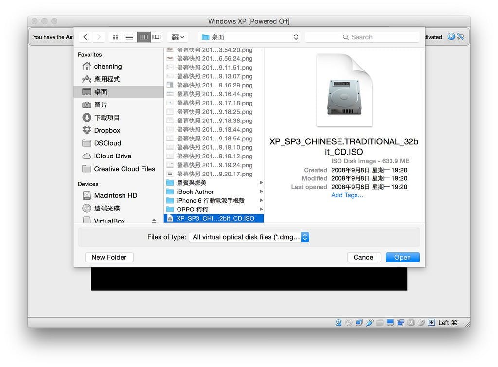Click the USB devices status bar icon

pos(370,323)
